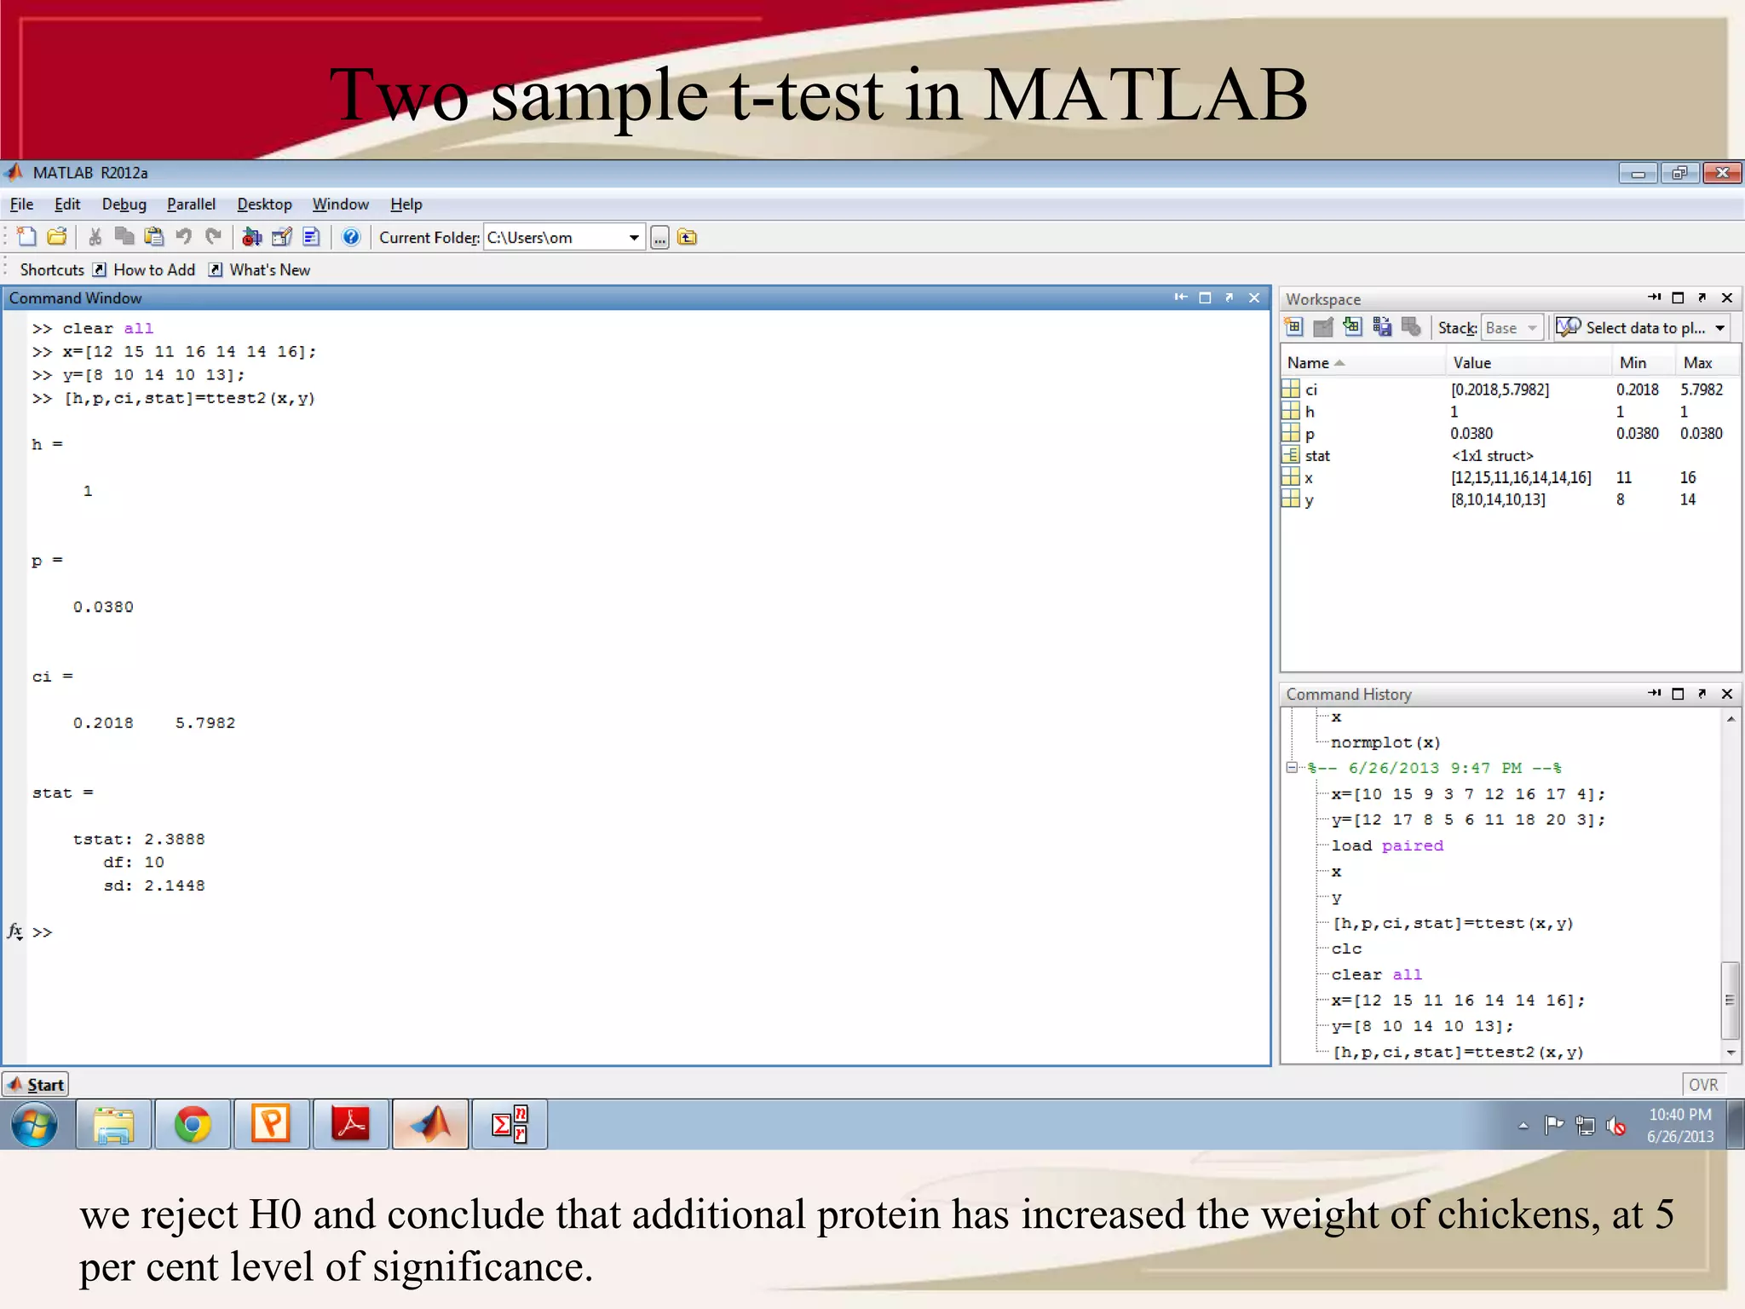Open the Window menu
Image resolution: width=1745 pixels, height=1309 pixels.
pos(340,205)
